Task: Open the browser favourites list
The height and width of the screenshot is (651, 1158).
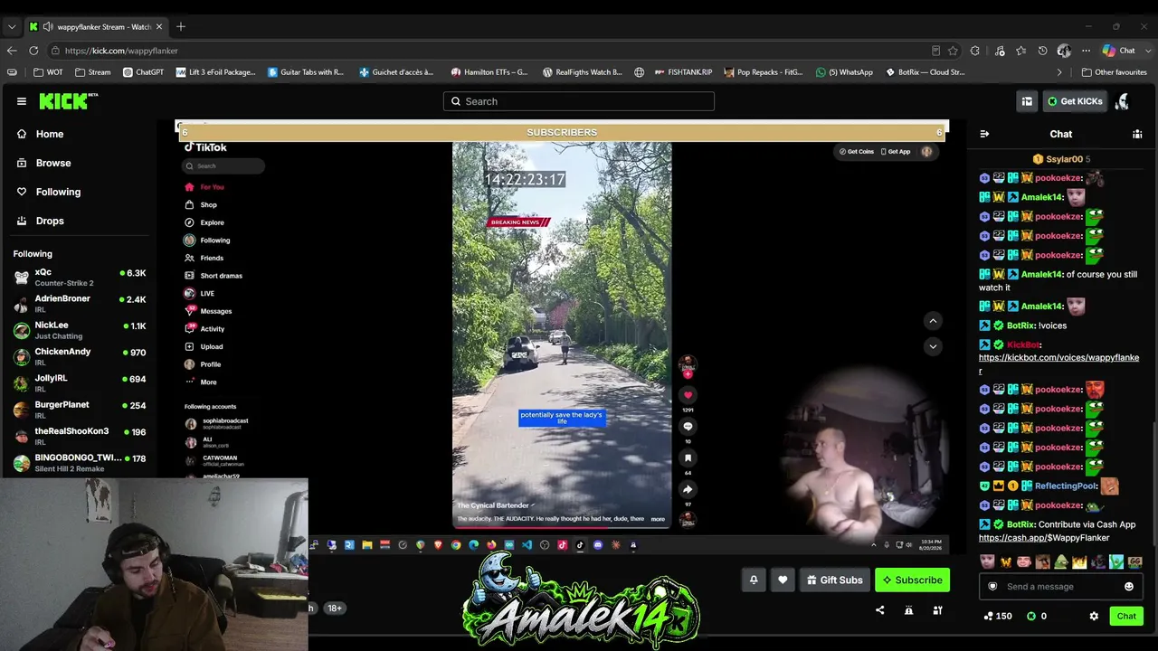Action: pyautogui.click(x=1021, y=51)
